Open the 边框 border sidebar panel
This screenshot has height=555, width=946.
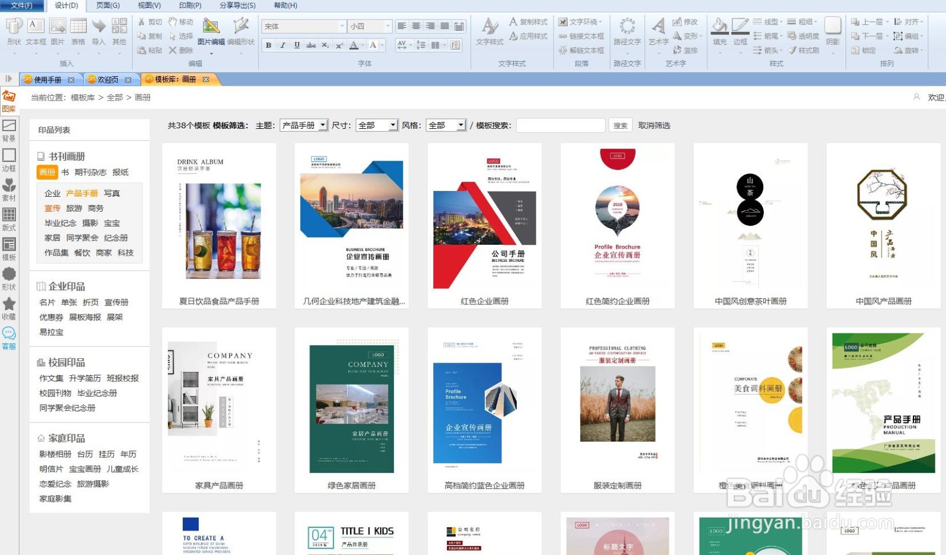(9, 160)
